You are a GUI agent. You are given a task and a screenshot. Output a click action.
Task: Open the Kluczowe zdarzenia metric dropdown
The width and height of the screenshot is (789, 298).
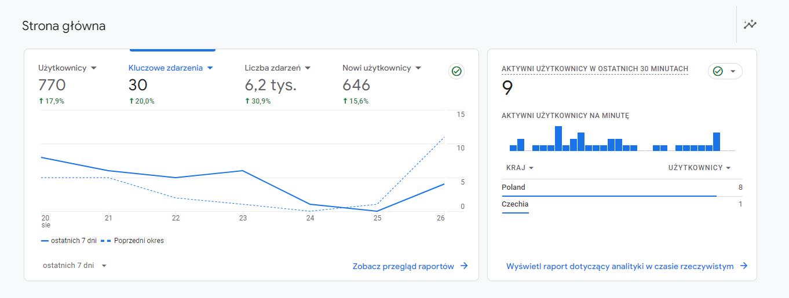(210, 68)
